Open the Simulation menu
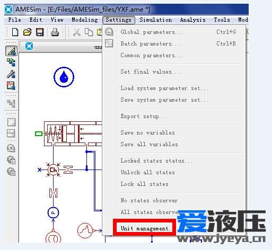 click(156, 20)
